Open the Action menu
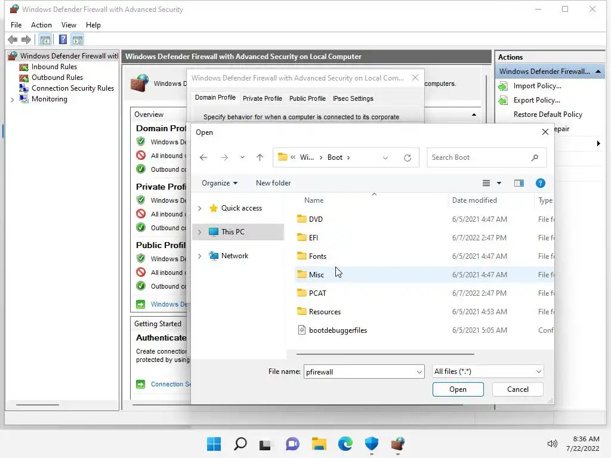 [x=41, y=25]
